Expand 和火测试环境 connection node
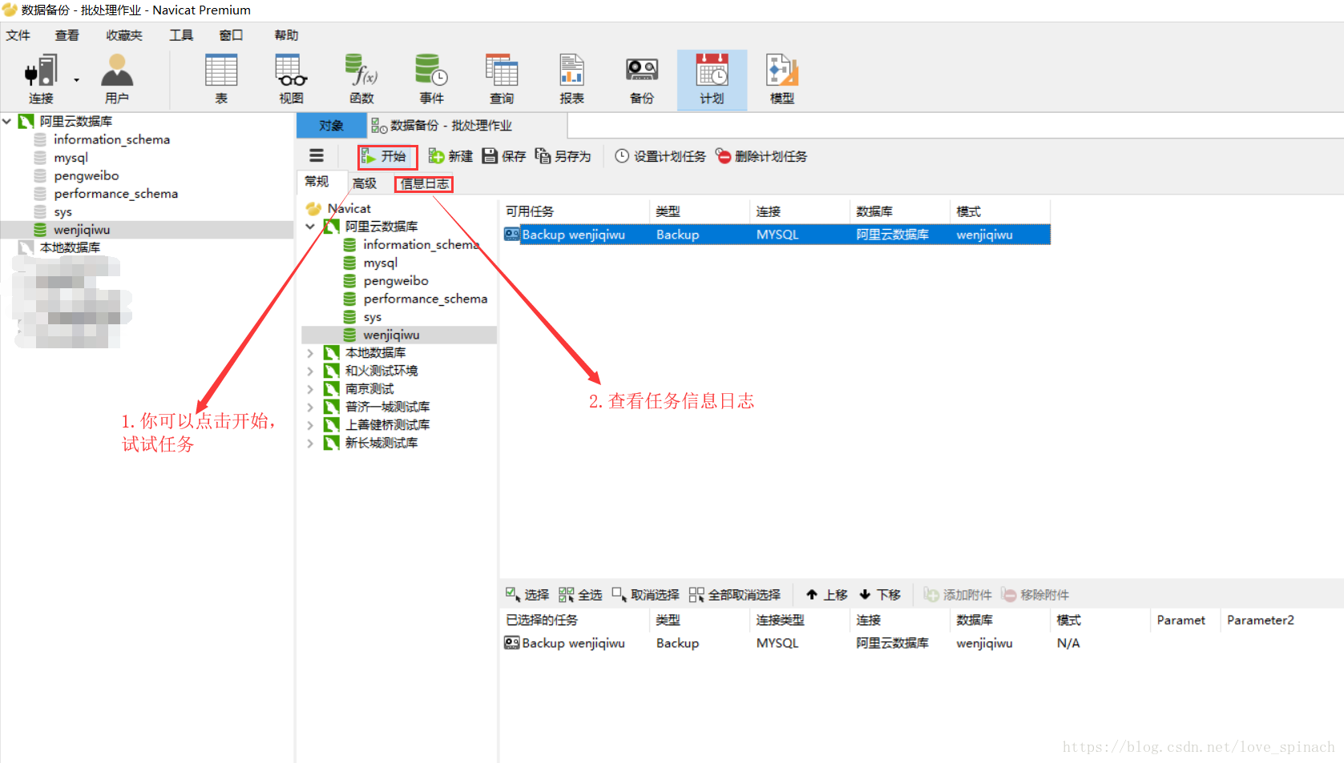The image size is (1344, 763). pos(310,371)
